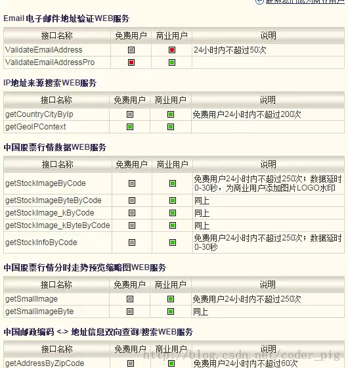Click the gray free-user indicator for getStockImageByteByCode
Viewport: 348px width, 368px height.
[x=132, y=200]
